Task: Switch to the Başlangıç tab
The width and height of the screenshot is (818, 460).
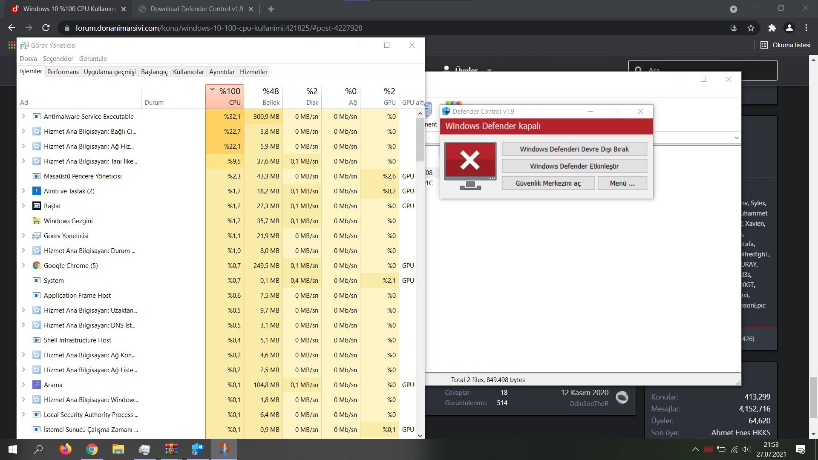Action: (x=155, y=72)
